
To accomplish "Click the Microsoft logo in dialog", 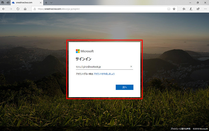I will point(85,51).
